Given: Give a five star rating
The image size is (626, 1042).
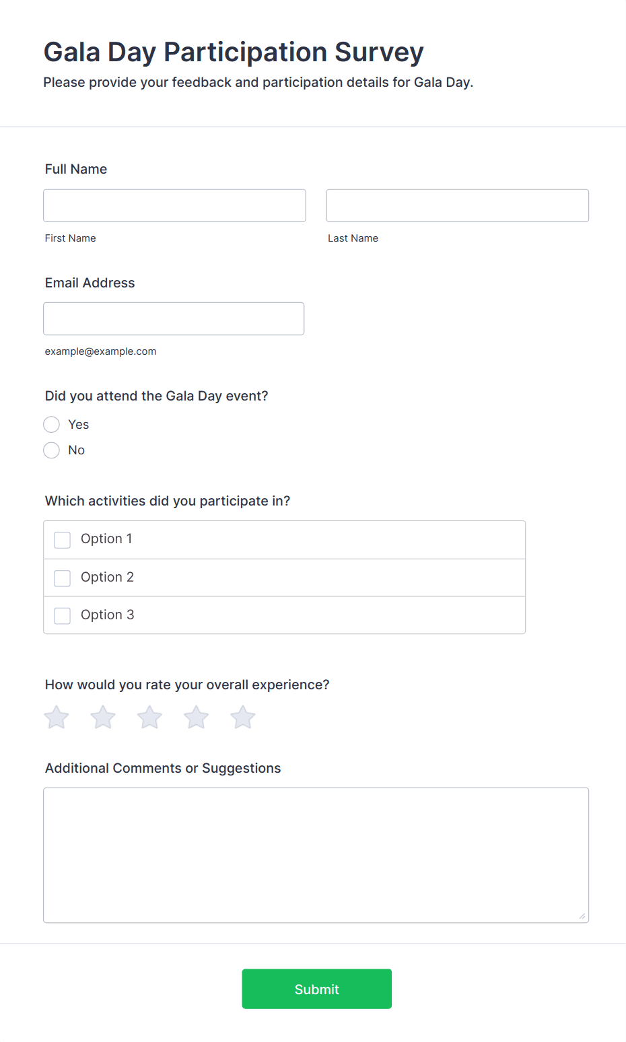Looking at the screenshot, I should pyautogui.click(x=243, y=718).
